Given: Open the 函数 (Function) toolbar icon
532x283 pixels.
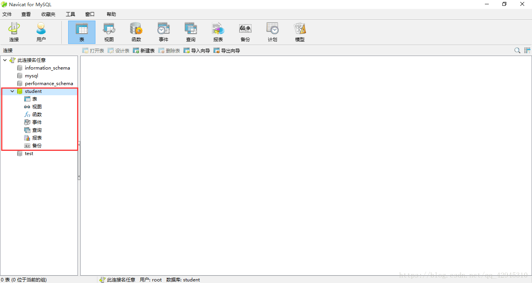Looking at the screenshot, I should pyautogui.click(x=136, y=32).
